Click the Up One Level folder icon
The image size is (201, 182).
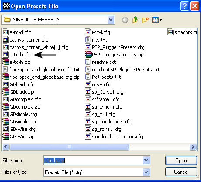pyautogui.click(x=135, y=20)
